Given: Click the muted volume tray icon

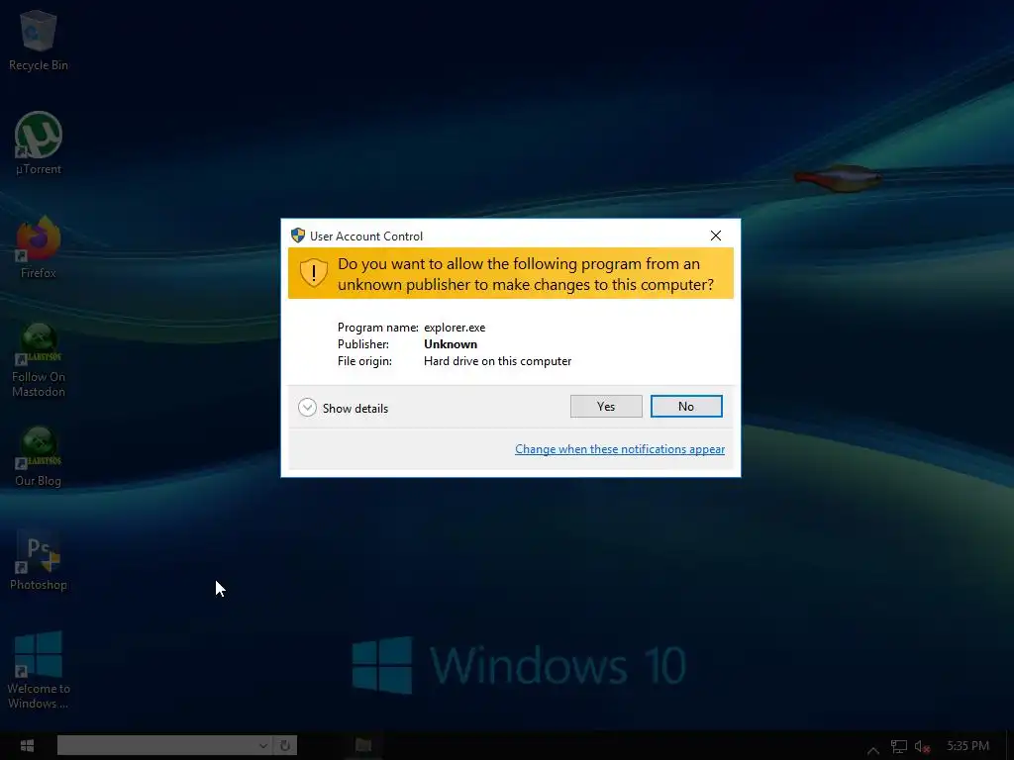Looking at the screenshot, I should [x=922, y=746].
